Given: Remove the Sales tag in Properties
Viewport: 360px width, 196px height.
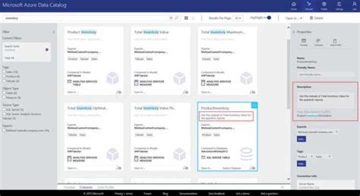Looking at the screenshot, I should [329, 157].
